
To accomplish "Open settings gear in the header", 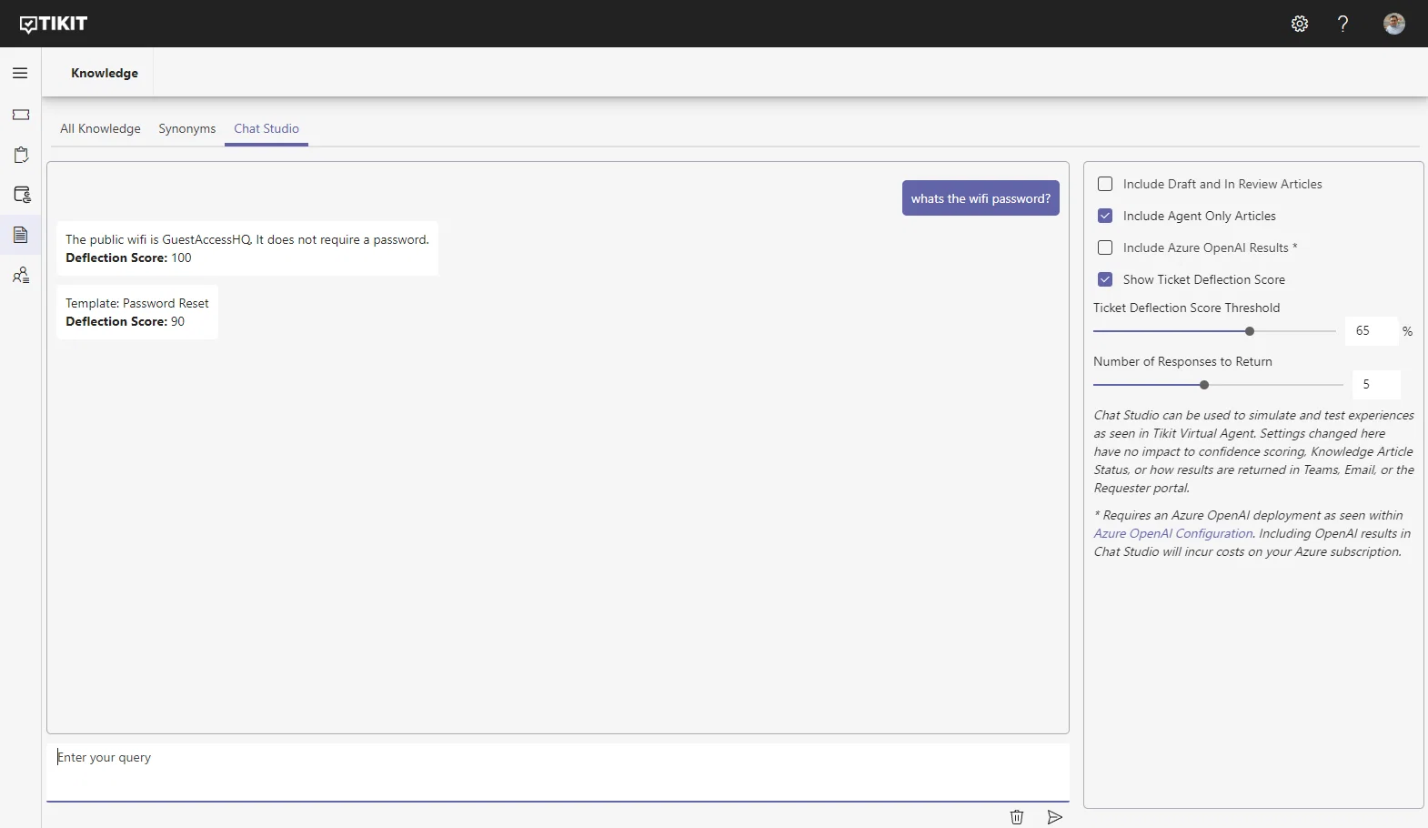I will [x=1300, y=24].
